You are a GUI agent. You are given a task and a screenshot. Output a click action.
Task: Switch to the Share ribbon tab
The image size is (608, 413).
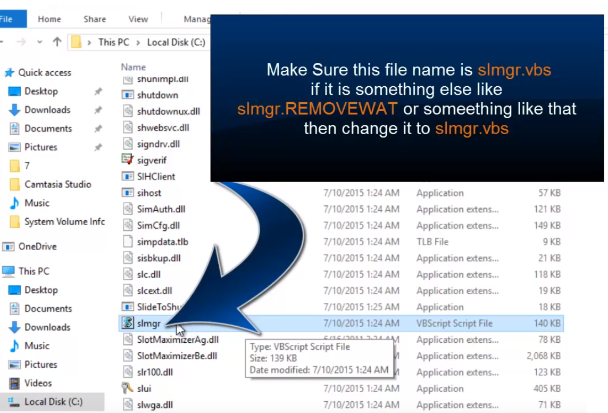[x=95, y=19]
